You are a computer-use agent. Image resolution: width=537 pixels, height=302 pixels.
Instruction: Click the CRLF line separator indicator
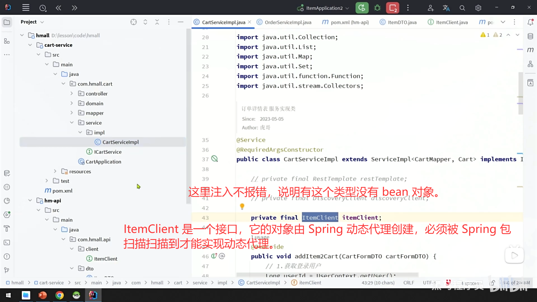click(409, 283)
